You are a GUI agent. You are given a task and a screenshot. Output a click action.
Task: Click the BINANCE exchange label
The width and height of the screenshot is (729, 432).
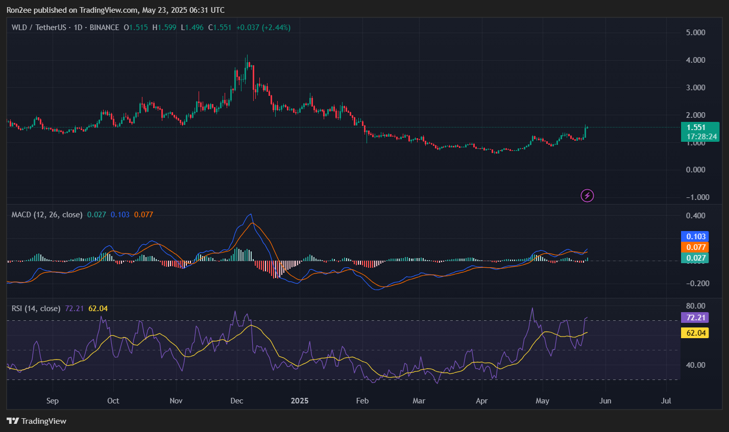point(104,28)
